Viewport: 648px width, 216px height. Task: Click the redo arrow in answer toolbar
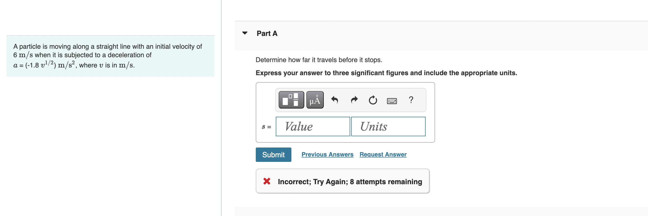click(354, 100)
